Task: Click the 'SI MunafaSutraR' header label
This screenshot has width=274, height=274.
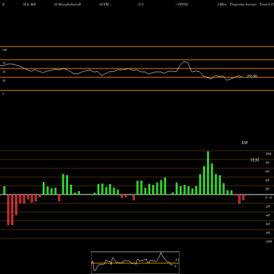Action: [x=67, y=4]
